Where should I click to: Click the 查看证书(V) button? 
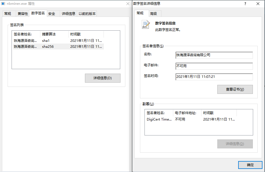(x=235, y=89)
